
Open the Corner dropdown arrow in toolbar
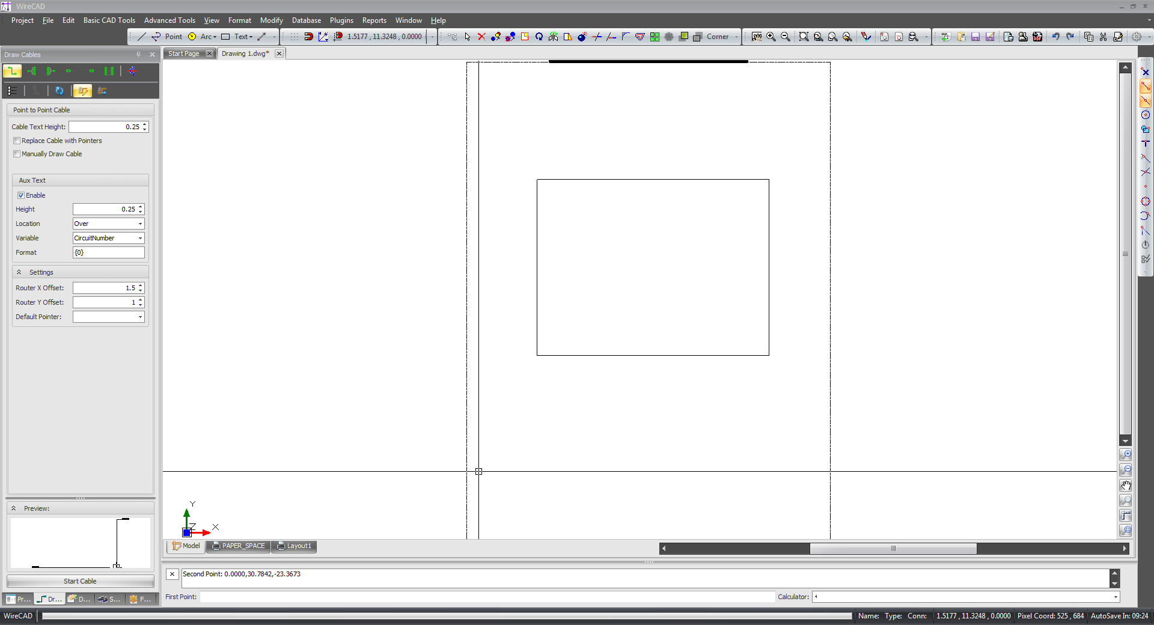coord(736,37)
